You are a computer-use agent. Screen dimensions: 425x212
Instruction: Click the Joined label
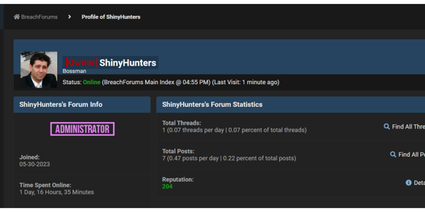click(x=30, y=157)
